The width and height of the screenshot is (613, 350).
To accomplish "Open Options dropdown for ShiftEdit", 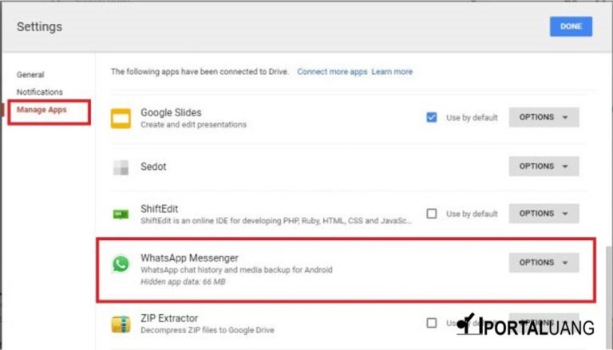I will click(x=544, y=214).
